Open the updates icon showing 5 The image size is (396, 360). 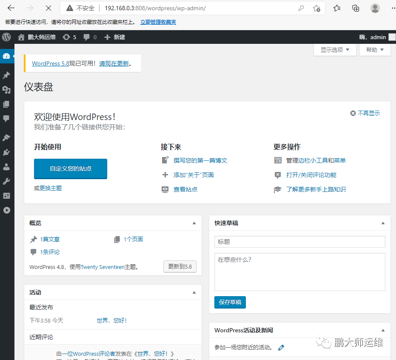[x=66, y=37]
